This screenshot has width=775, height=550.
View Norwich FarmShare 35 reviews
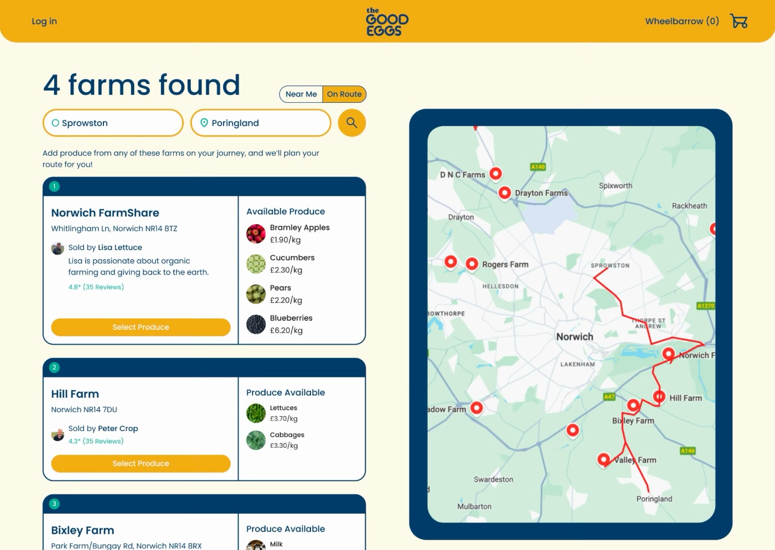103,287
